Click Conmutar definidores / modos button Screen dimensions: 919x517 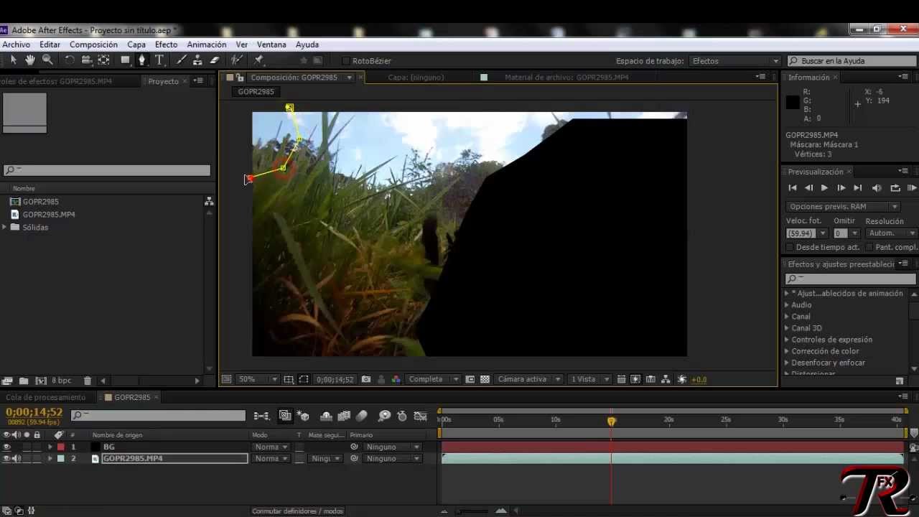coord(297,511)
